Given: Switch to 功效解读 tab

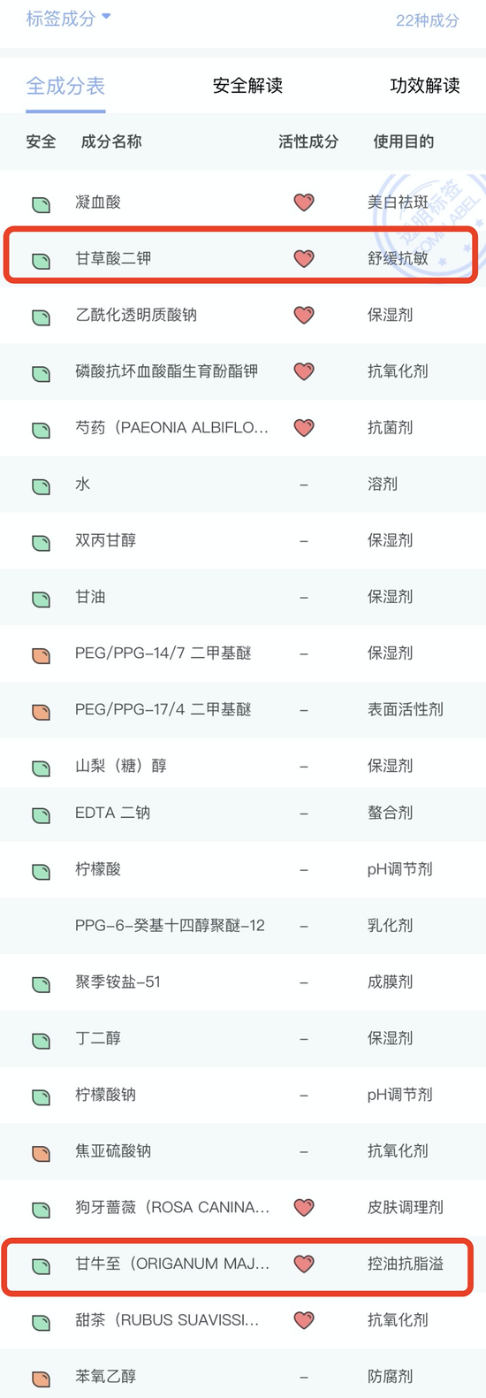Looking at the screenshot, I should coord(425,86).
